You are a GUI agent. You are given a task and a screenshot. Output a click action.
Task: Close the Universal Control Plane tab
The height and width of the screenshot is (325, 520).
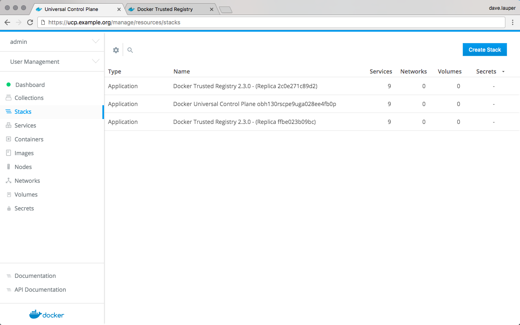tap(119, 9)
